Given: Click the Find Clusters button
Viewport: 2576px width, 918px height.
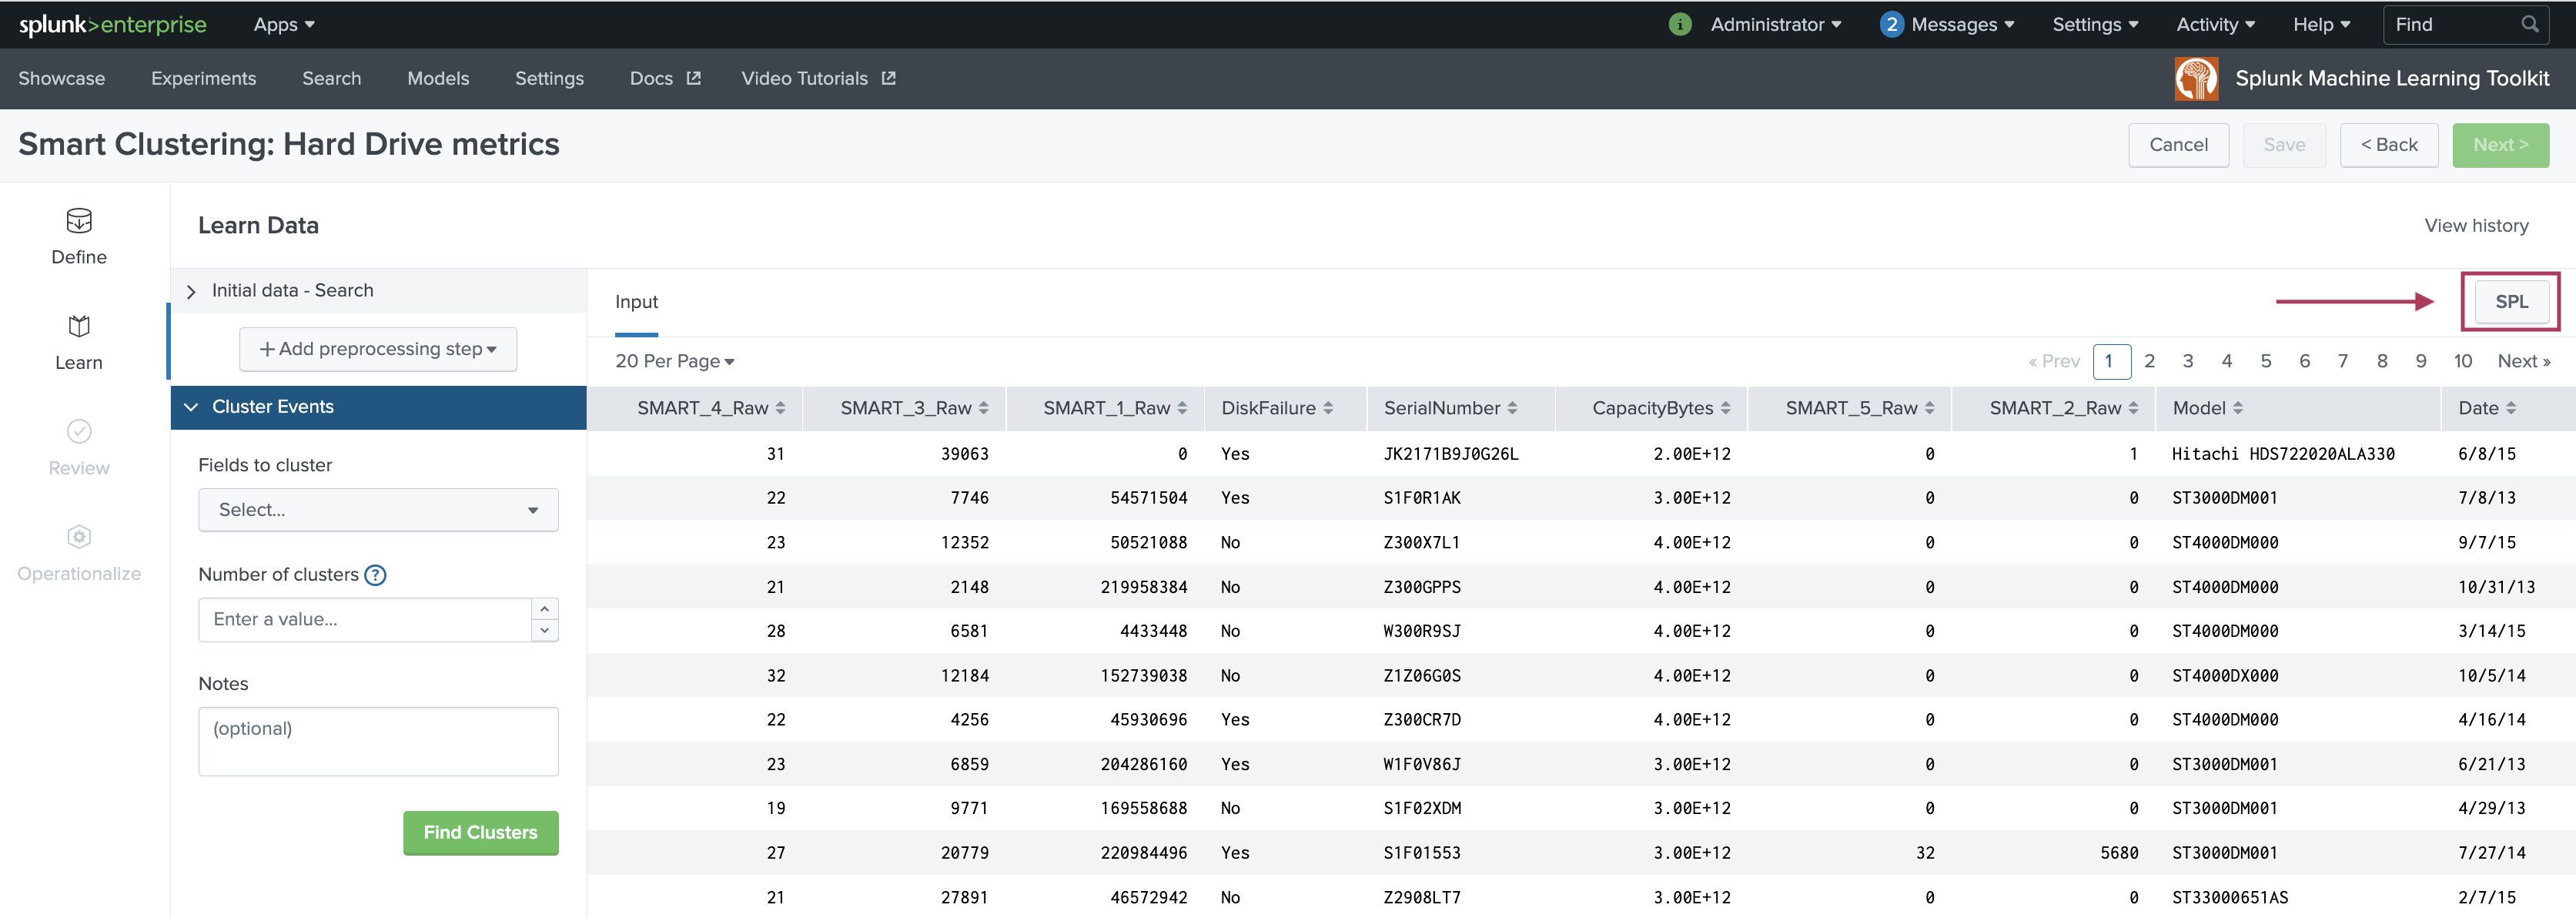Looking at the screenshot, I should (480, 831).
